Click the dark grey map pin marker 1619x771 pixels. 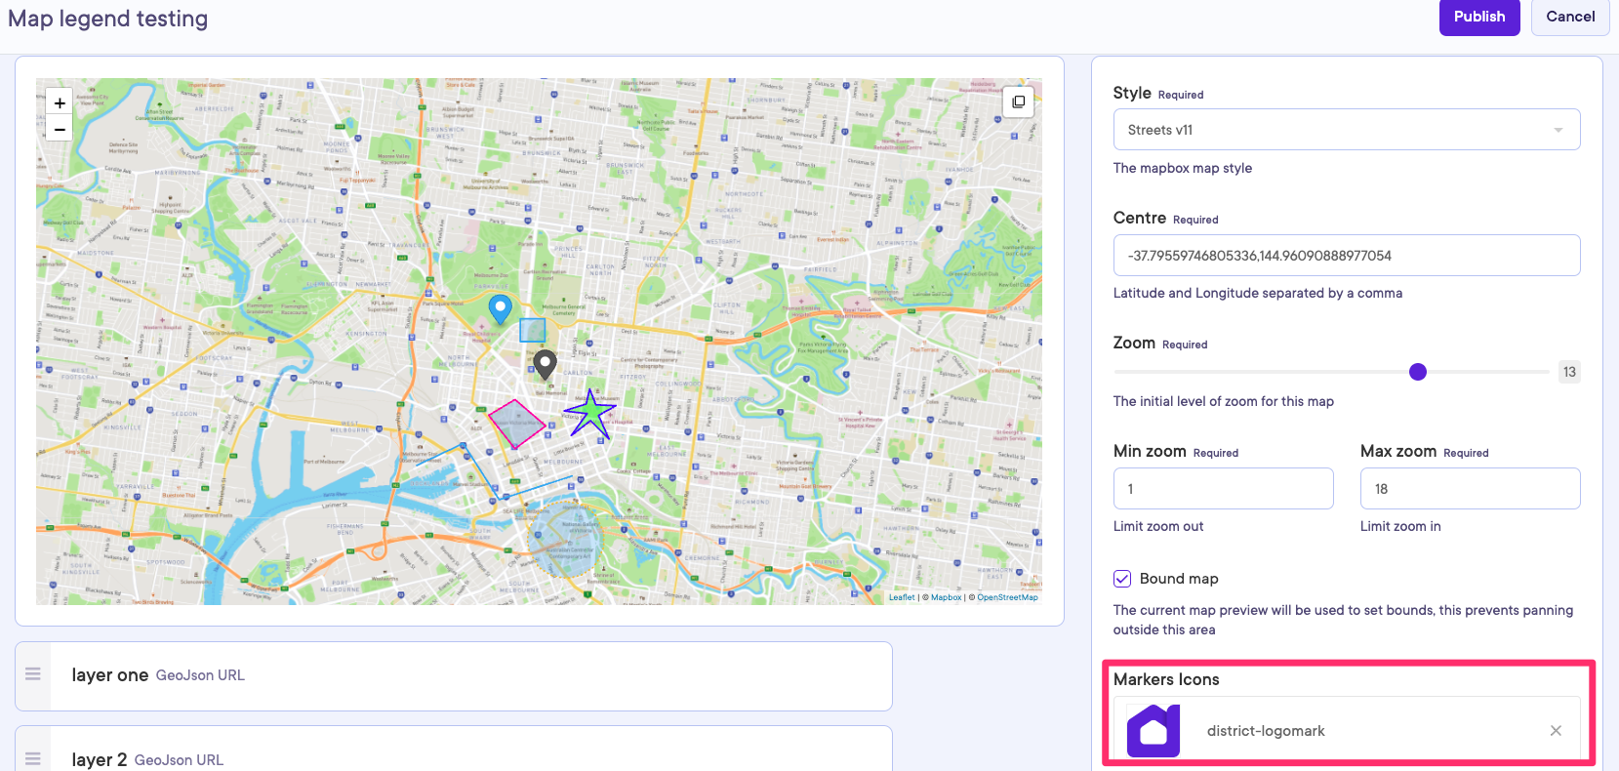(545, 364)
